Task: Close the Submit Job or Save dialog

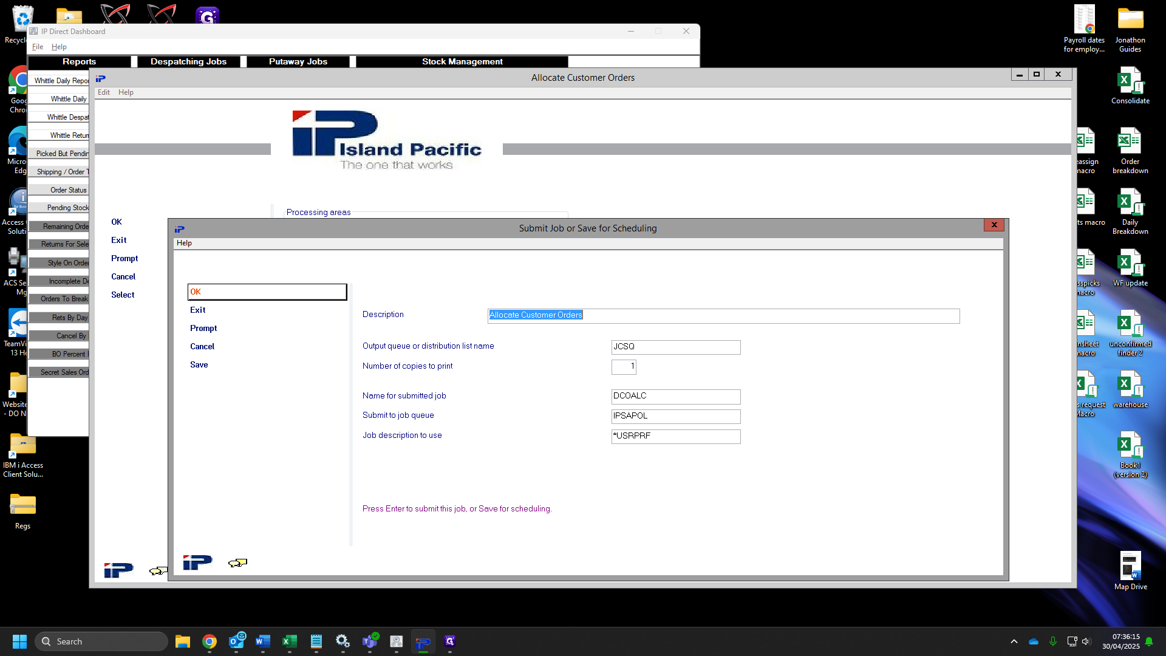Action: pos(994,225)
